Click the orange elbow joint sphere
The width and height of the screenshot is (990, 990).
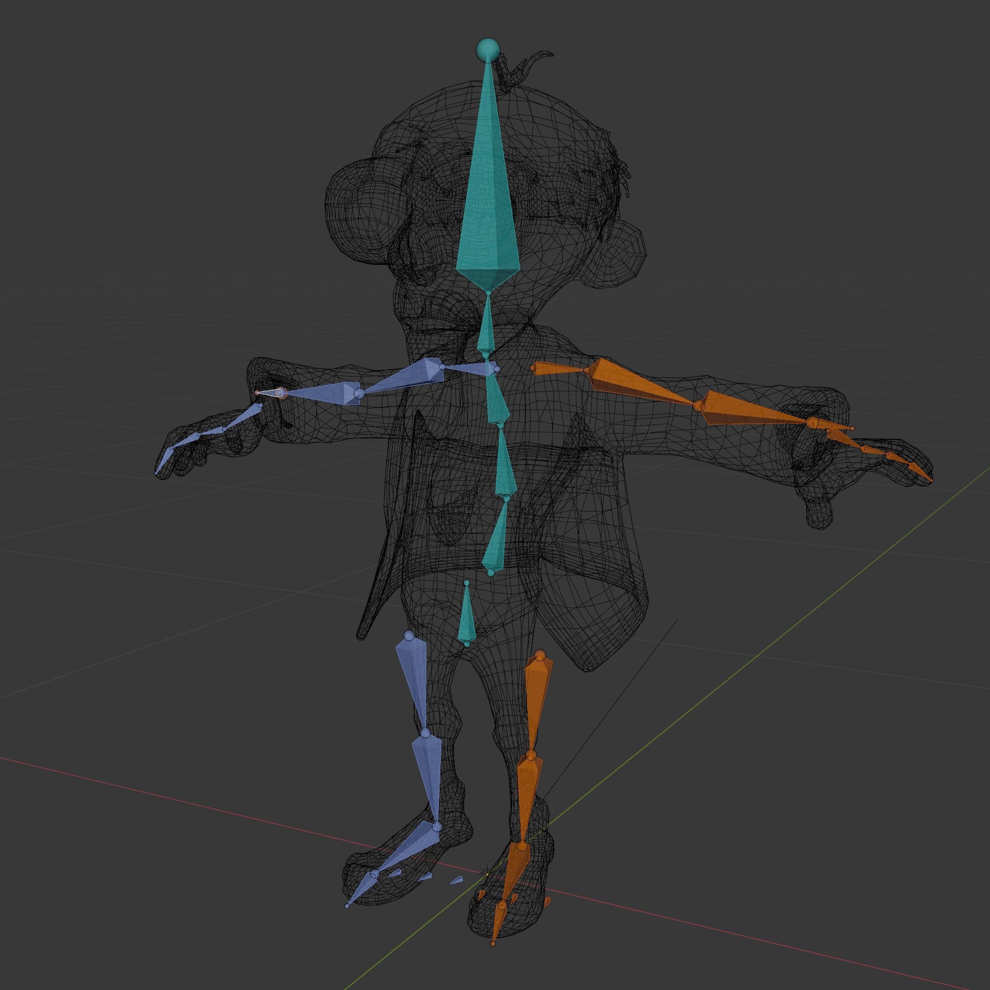(699, 406)
